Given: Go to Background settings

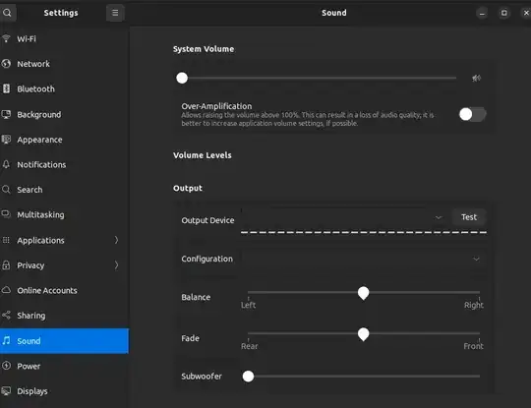Looking at the screenshot, I should pyautogui.click(x=64, y=114).
